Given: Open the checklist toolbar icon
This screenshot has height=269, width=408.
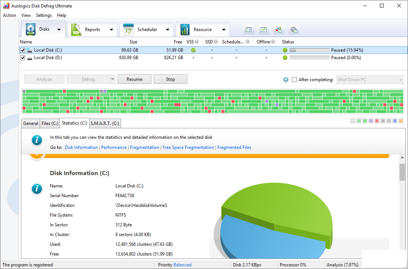Looking at the screenshot, I should point(249,30).
